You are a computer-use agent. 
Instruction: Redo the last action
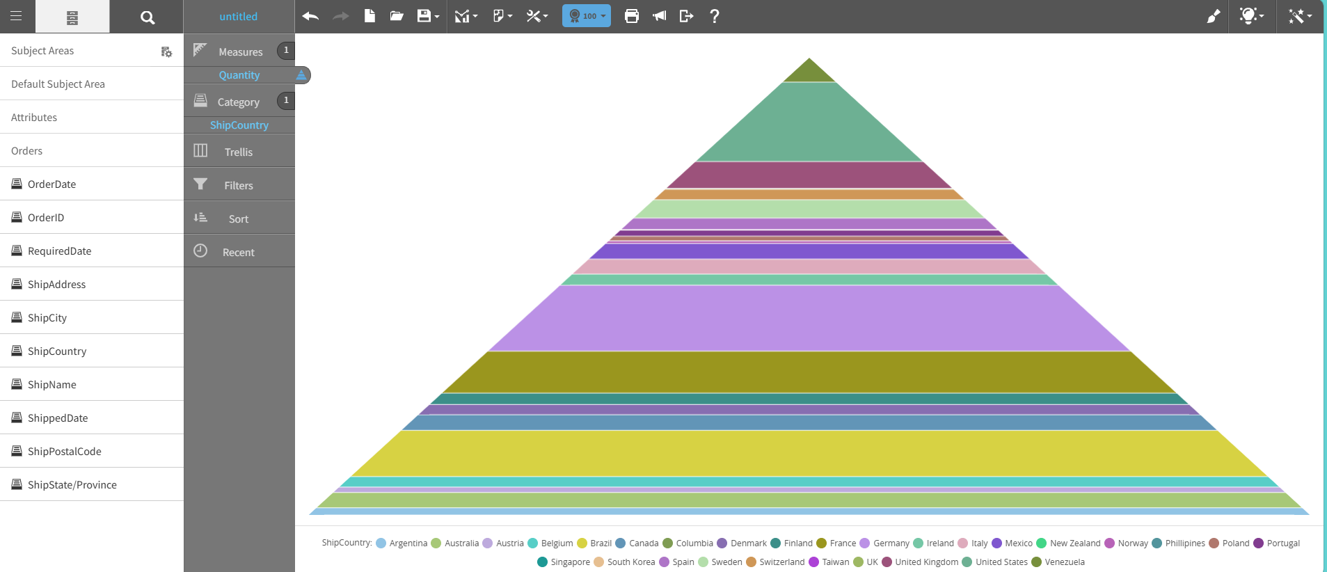[340, 16]
